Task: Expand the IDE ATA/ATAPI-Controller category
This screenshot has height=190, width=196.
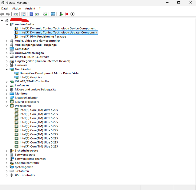Action: (x=7, y=82)
